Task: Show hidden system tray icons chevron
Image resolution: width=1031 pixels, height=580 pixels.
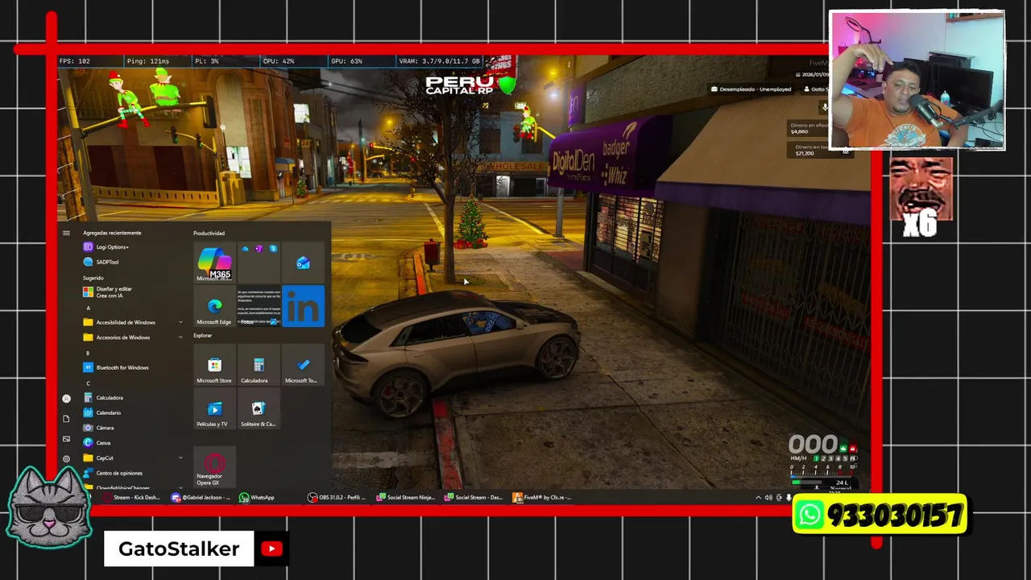Action: pos(758,498)
